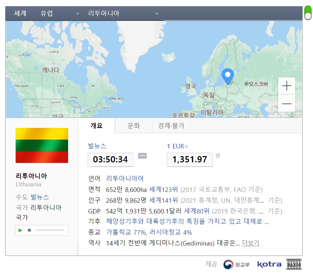The width and height of the screenshot is (313, 274).
Task: Click the 독일 label on map
Action: (209, 95)
